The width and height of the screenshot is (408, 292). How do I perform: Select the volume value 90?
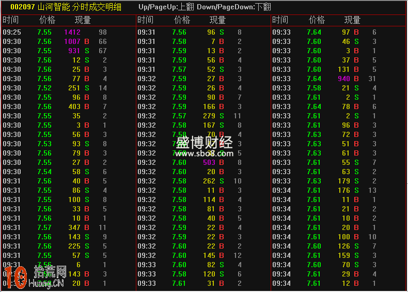pos(211,97)
